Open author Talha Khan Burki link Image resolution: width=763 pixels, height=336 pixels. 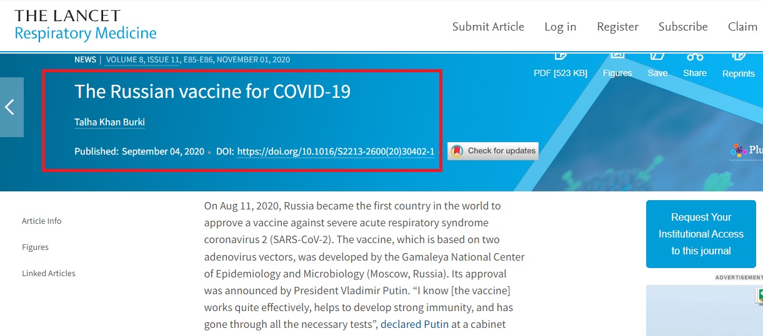point(109,122)
